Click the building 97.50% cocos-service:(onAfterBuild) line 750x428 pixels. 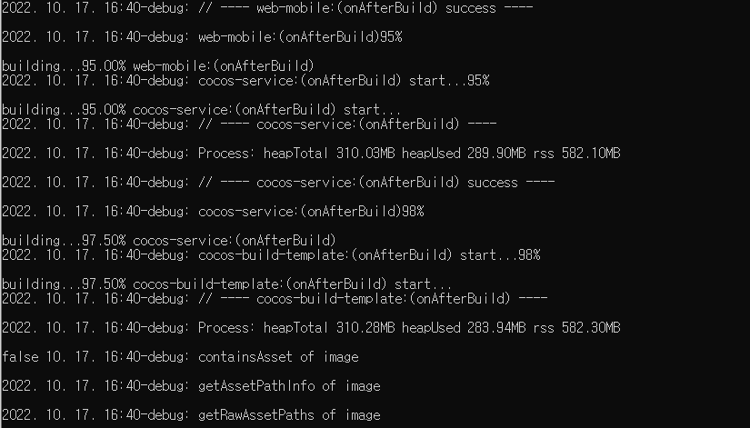click(168, 240)
